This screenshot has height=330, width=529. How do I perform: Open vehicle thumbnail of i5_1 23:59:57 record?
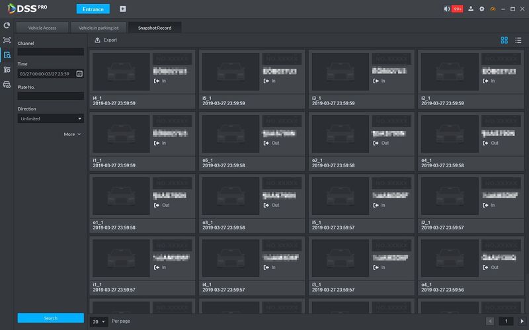(341, 196)
